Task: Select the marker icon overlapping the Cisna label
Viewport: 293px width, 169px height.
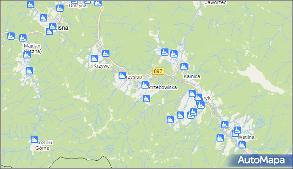Action: pos(53,26)
